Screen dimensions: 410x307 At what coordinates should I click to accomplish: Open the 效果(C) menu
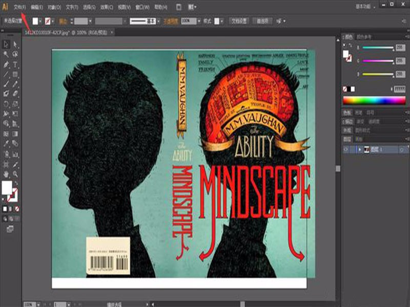coord(107,7)
